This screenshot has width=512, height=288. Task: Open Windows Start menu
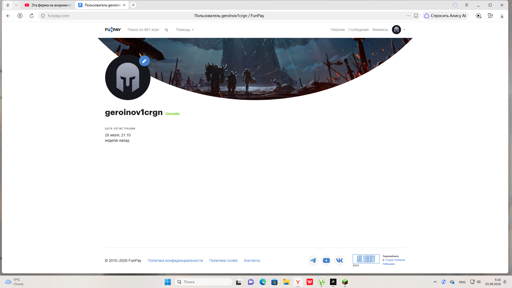pos(168,282)
